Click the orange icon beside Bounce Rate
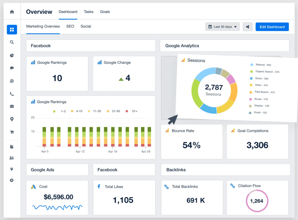The height and width of the screenshot is (220, 298). pyautogui.click(x=167, y=130)
